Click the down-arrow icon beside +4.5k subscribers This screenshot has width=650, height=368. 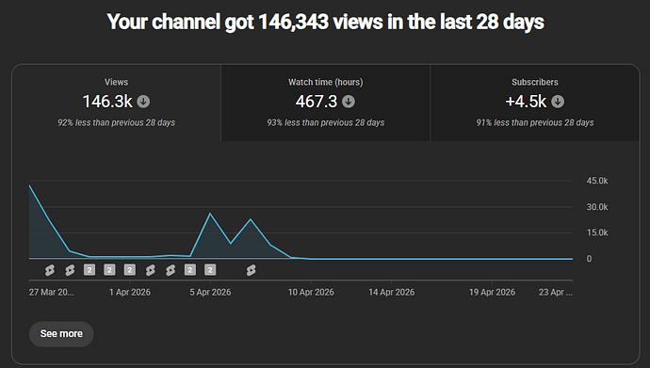click(x=558, y=102)
